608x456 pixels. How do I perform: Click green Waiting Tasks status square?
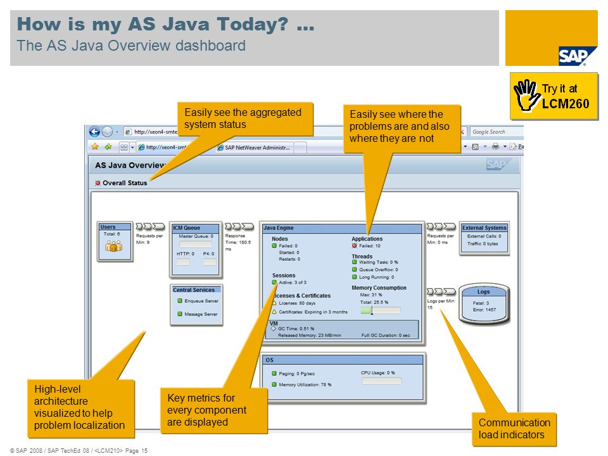pyautogui.click(x=355, y=262)
